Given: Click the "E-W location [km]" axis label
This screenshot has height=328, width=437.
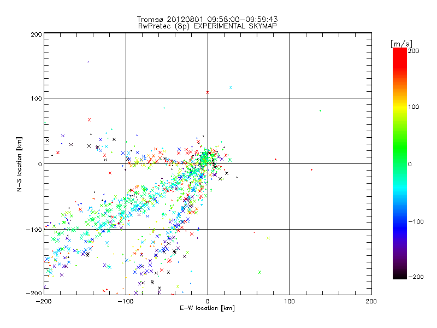Looking at the screenshot, I should 207,308.
